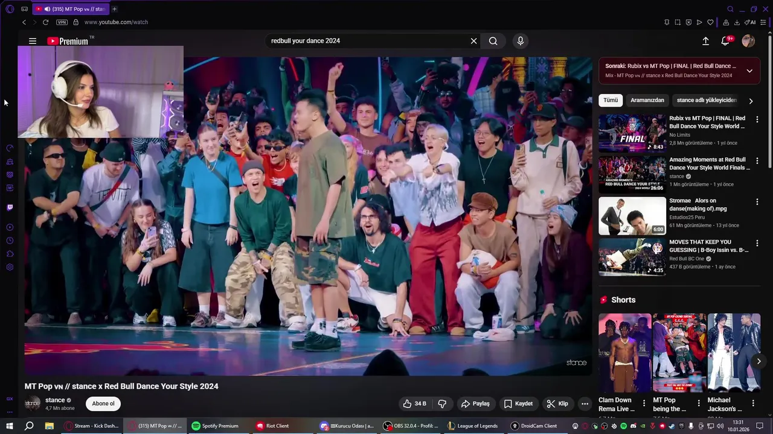Open Rubix vs MT Pop FINAL thumbnail
The height and width of the screenshot is (434, 773).
click(x=632, y=133)
